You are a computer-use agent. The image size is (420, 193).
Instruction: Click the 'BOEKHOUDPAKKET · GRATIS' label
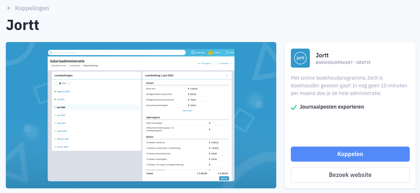click(343, 63)
